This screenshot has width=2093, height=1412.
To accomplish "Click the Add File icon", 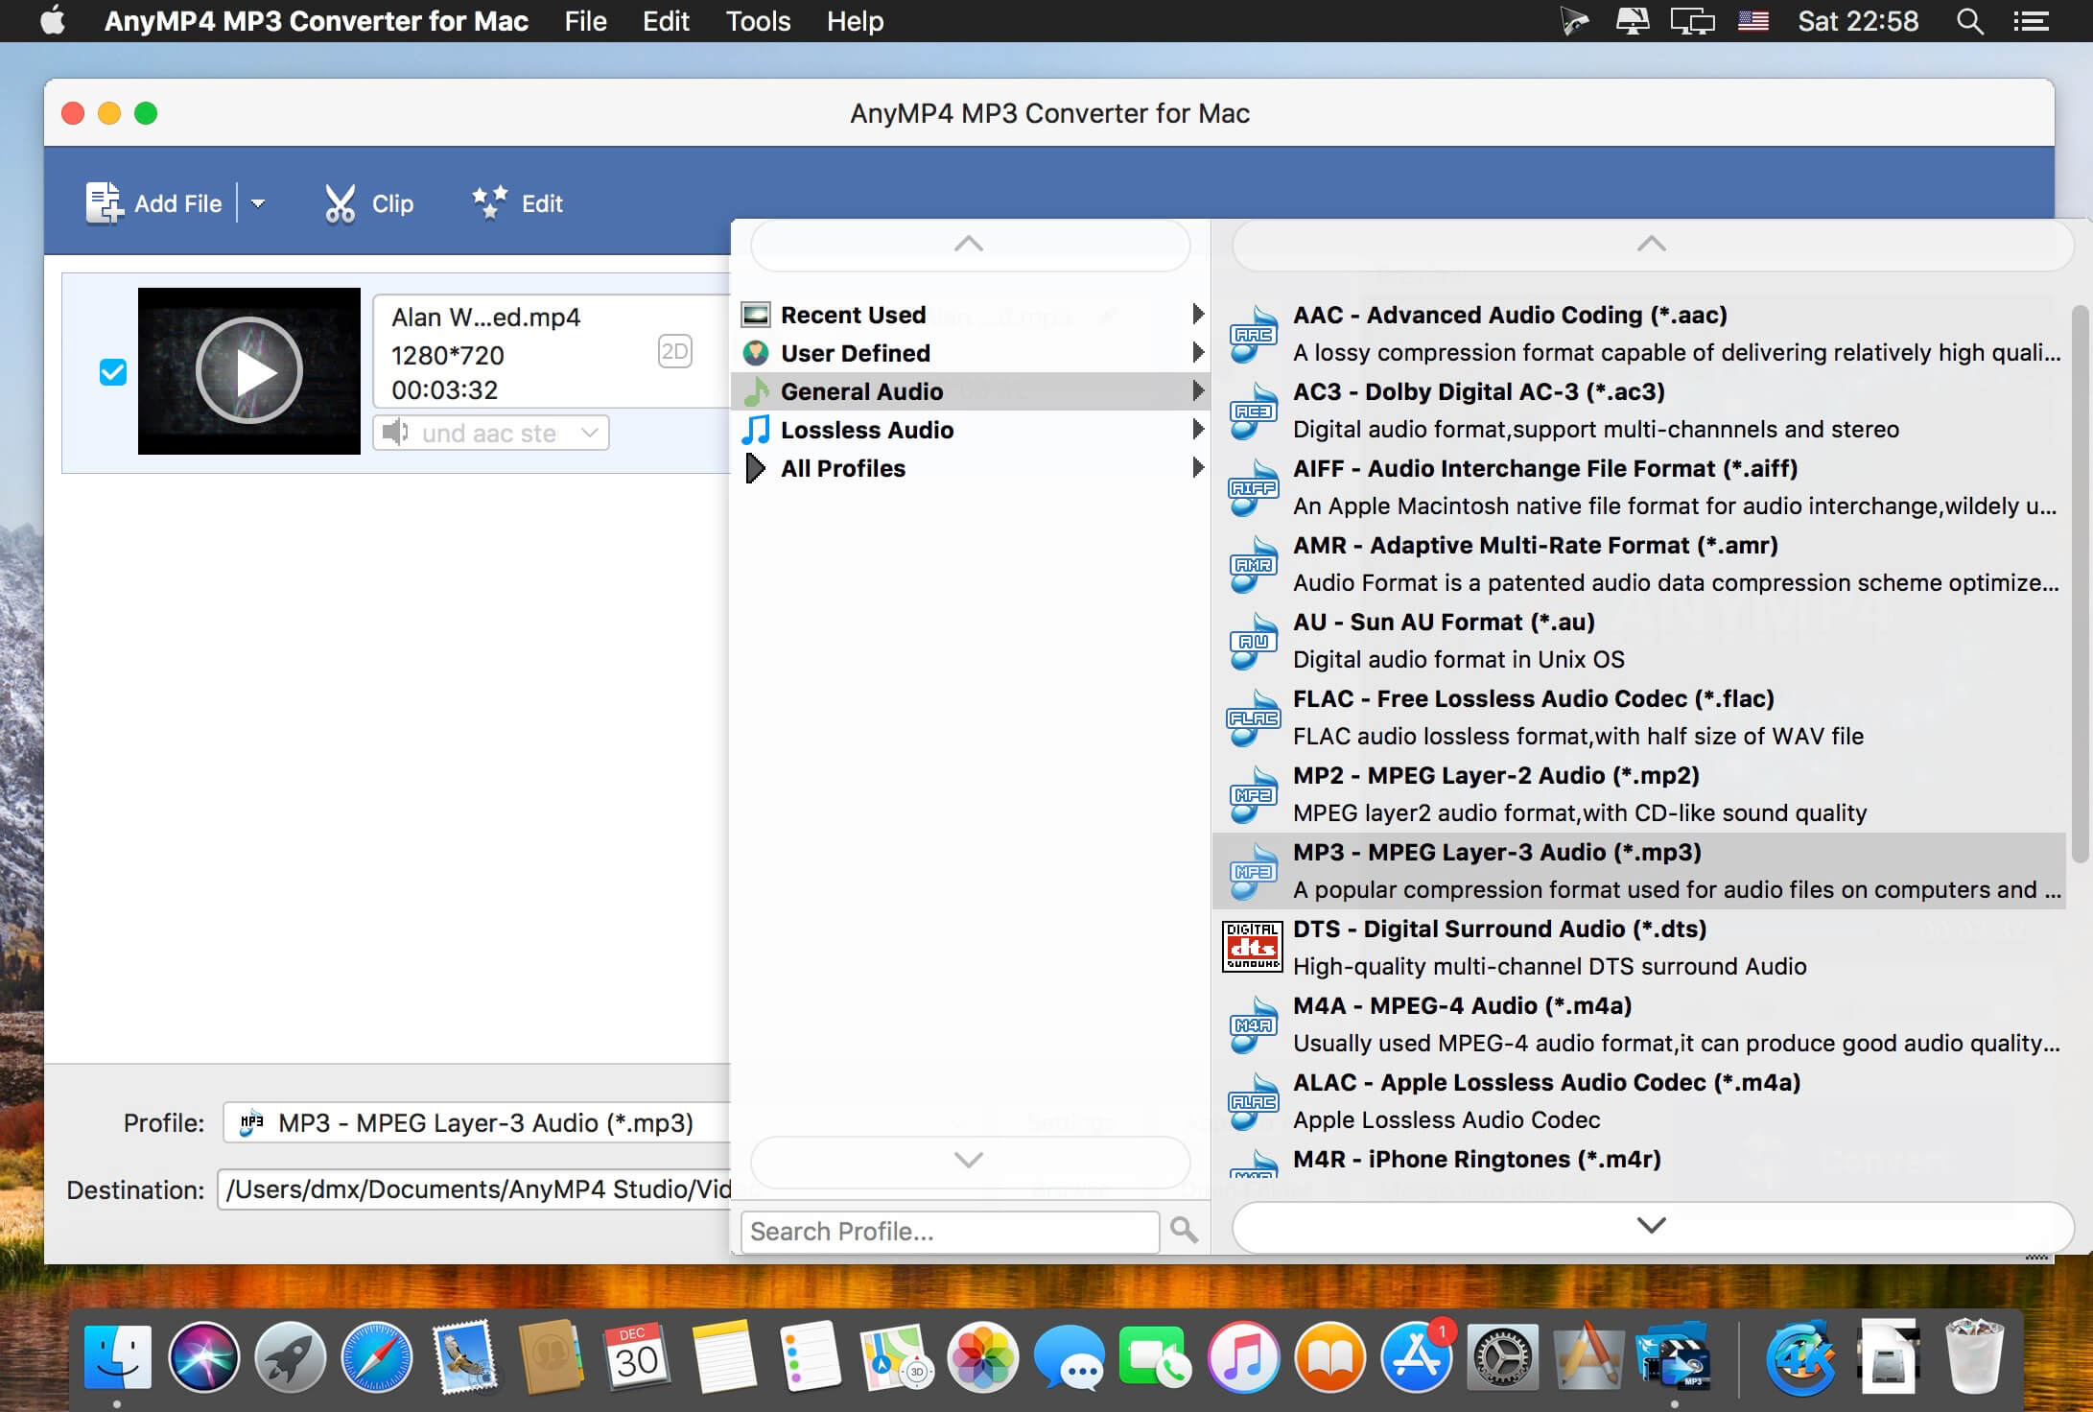I will click(x=104, y=203).
